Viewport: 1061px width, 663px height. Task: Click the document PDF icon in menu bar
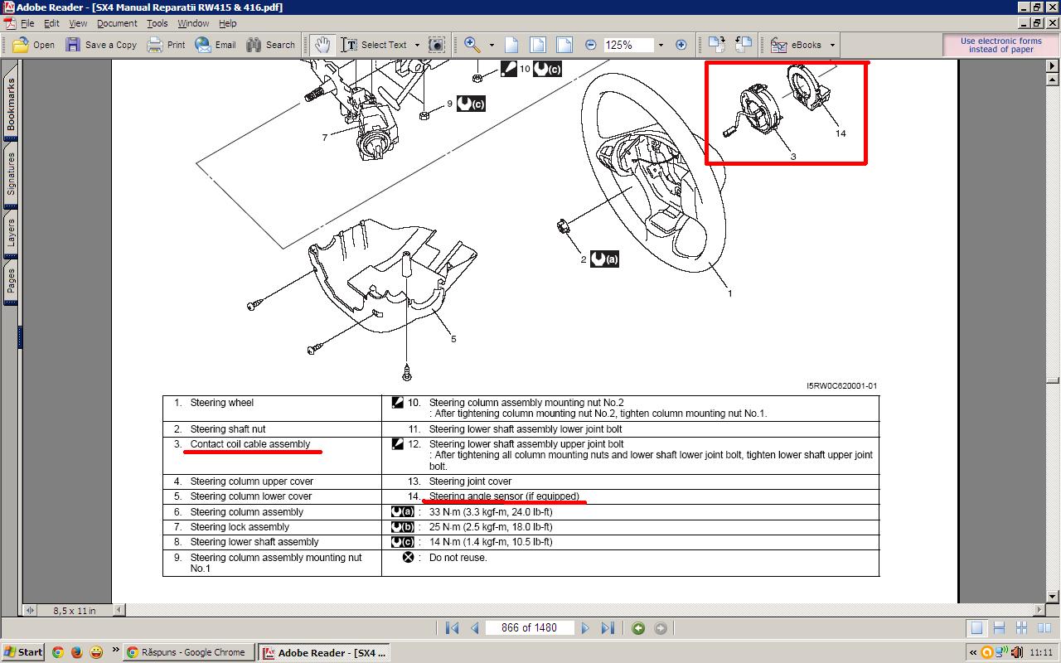[x=9, y=23]
